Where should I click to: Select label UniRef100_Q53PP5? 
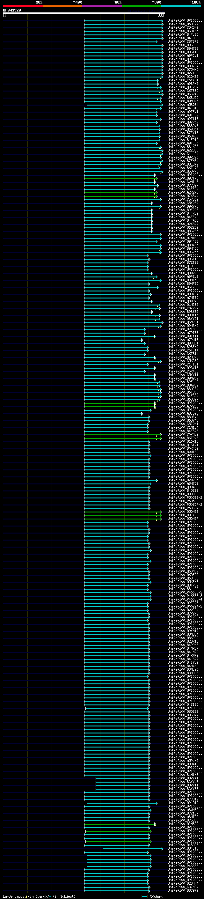point(183,172)
